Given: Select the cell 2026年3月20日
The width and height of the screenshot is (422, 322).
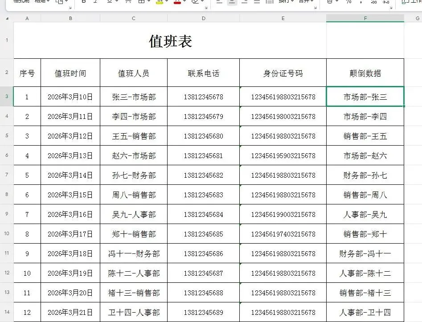Looking at the screenshot, I should (x=70, y=293).
